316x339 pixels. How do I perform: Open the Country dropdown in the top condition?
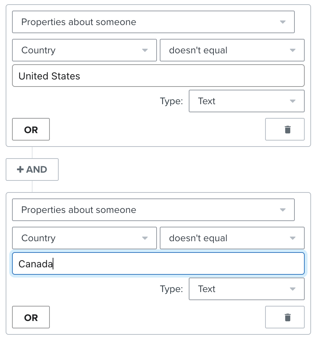click(x=84, y=50)
